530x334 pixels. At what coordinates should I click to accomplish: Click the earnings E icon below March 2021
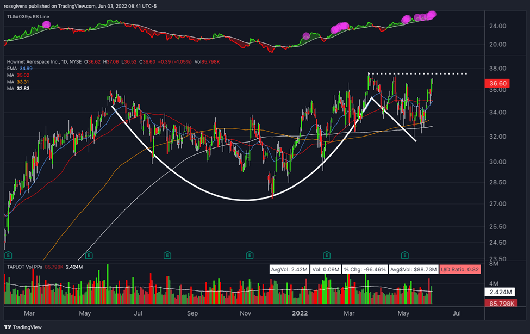tap(8, 254)
